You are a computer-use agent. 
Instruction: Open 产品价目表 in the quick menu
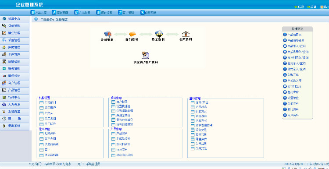[x=294, y=35]
